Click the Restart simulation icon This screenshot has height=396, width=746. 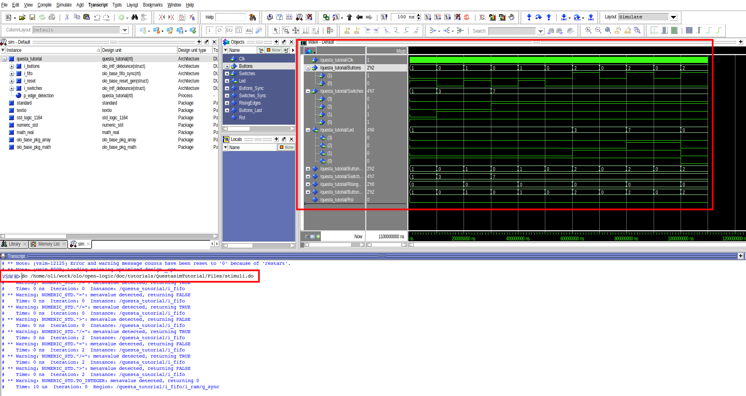384,17
